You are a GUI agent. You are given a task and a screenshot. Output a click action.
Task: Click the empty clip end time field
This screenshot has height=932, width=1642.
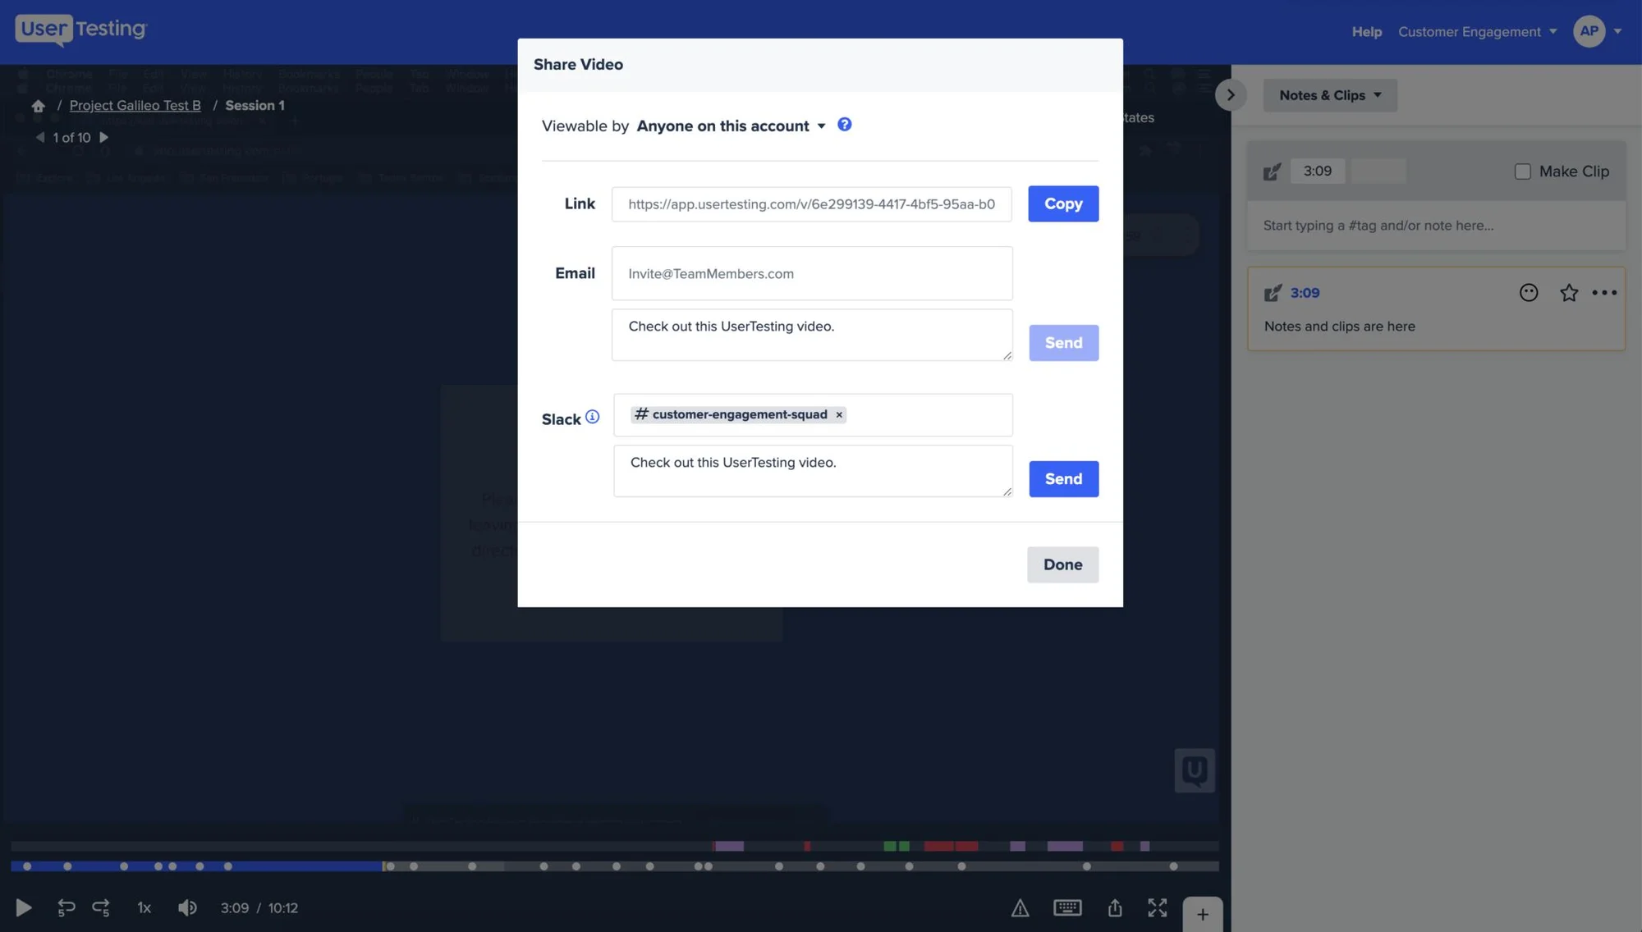[x=1378, y=171]
